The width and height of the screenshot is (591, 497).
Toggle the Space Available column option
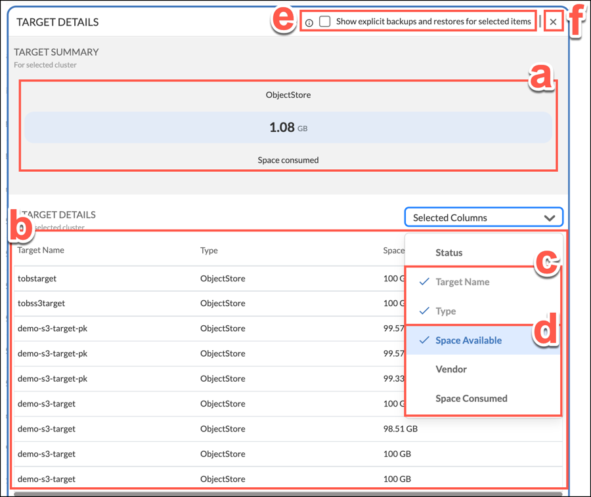click(468, 340)
